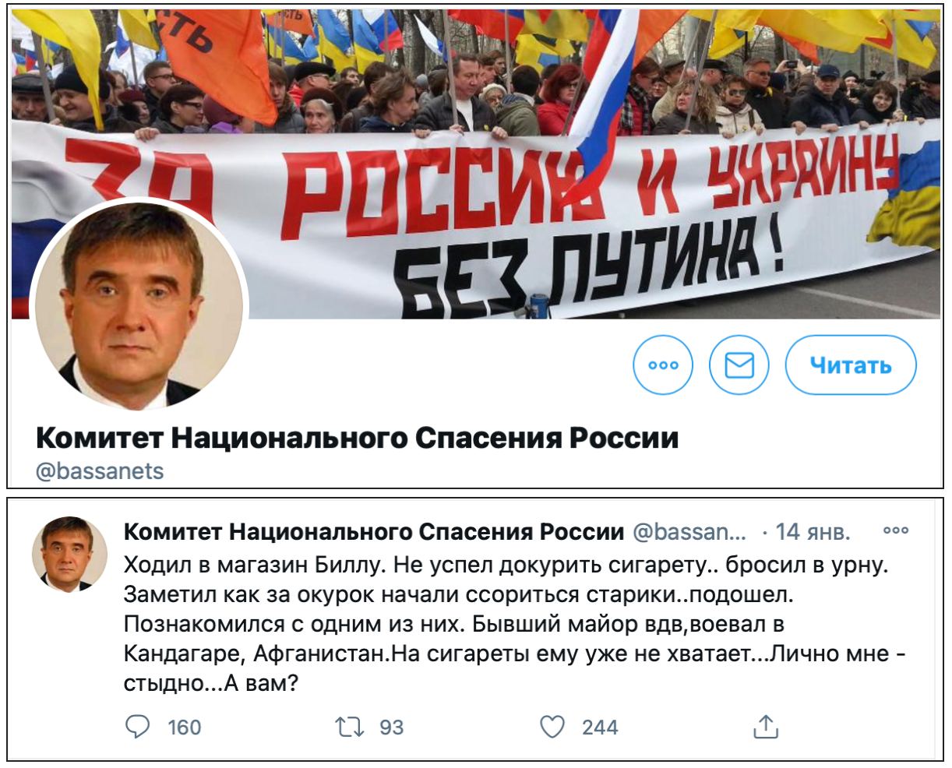Image resolution: width=952 pixels, height=768 pixels.
Task: Open the header banner protest photo
Action: (x=475, y=164)
